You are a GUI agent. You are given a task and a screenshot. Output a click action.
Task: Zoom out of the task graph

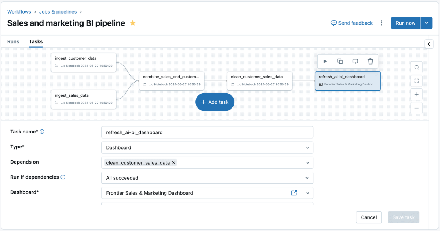(417, 108)
